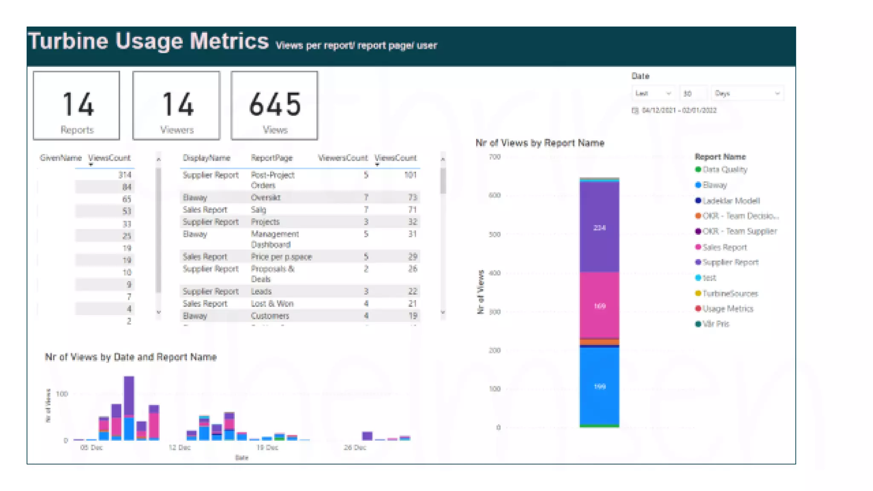The height and width of the screenshot is (491, 873).
Task: Click scroll up arrow of the report pages table
Action: 443,159
